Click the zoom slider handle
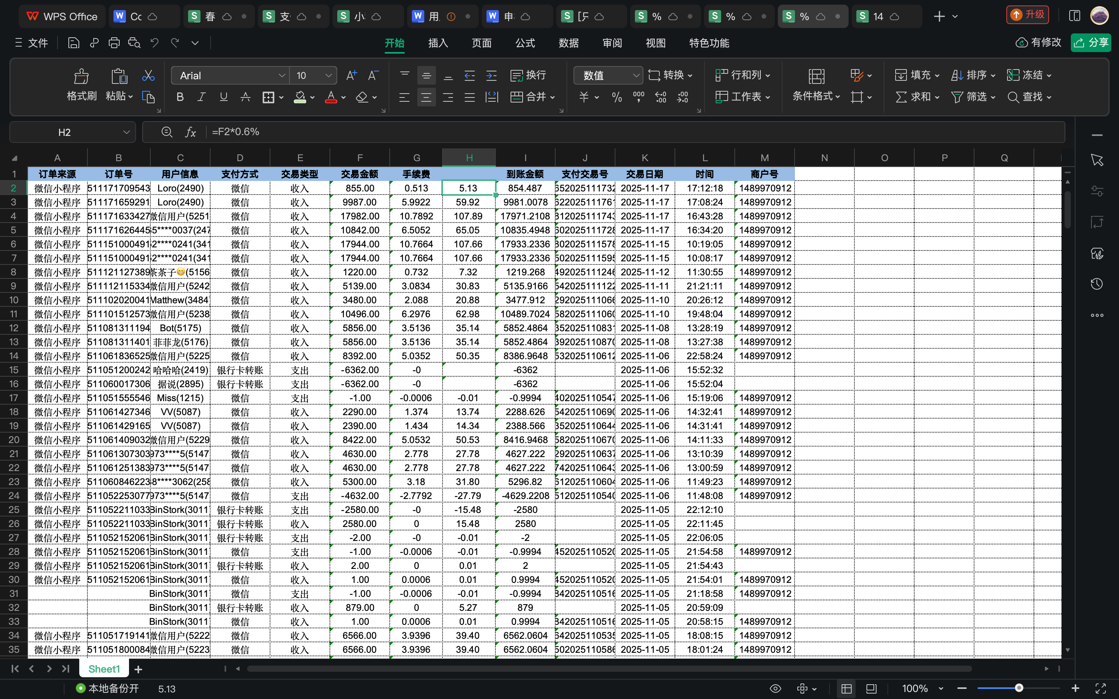The width and height of the screenshot is (1119, 699). (1019, 688)
